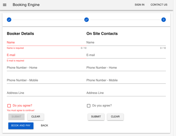The width and height of the screenshot is (176, 136).
Task: Focus the Booker Details Name field
Action: [46, 42]
